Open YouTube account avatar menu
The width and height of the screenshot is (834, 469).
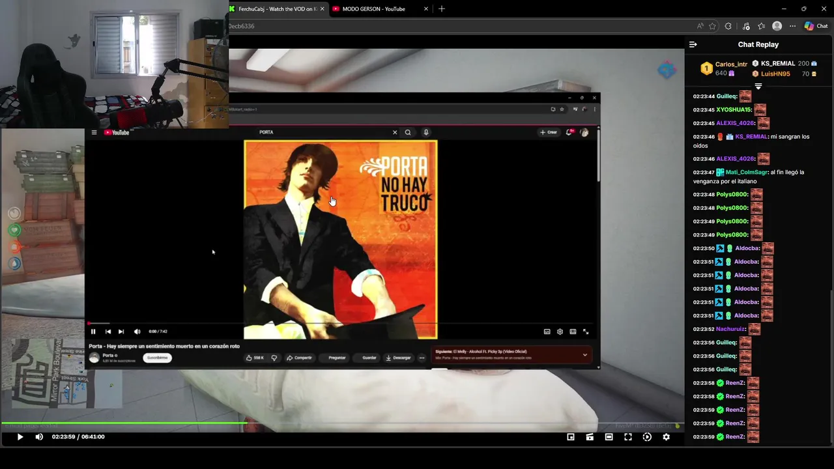pyautogui.click(x=584, y=132)
